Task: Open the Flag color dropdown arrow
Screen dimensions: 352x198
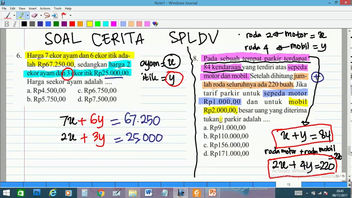Action: [70, 15]
